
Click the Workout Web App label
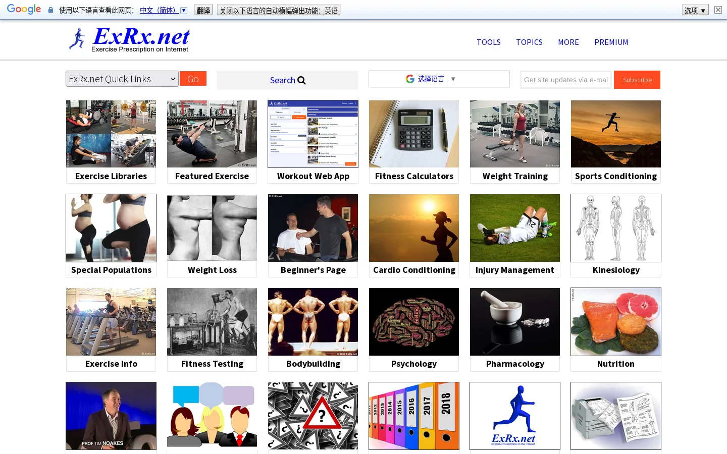[x=313, y=176]
